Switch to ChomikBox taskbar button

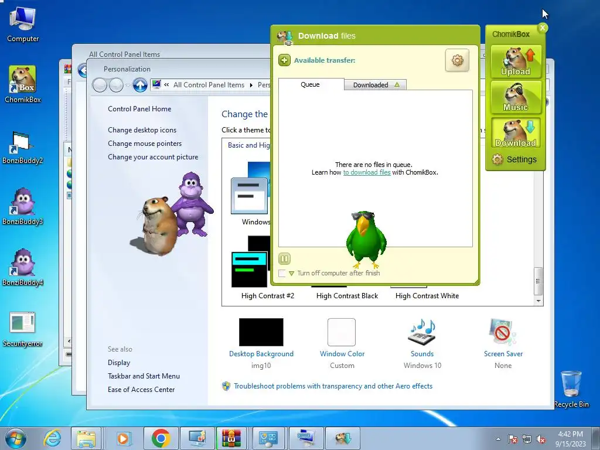[343, 438]
